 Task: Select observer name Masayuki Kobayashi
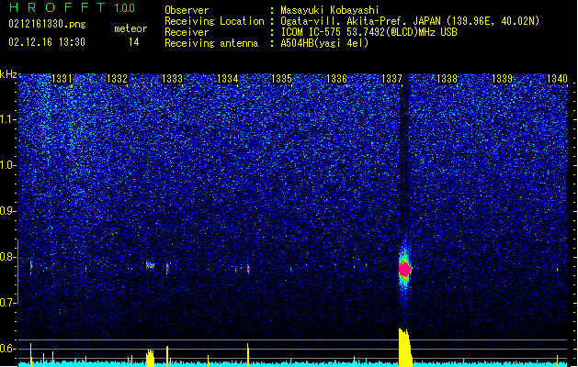[330, 10]
